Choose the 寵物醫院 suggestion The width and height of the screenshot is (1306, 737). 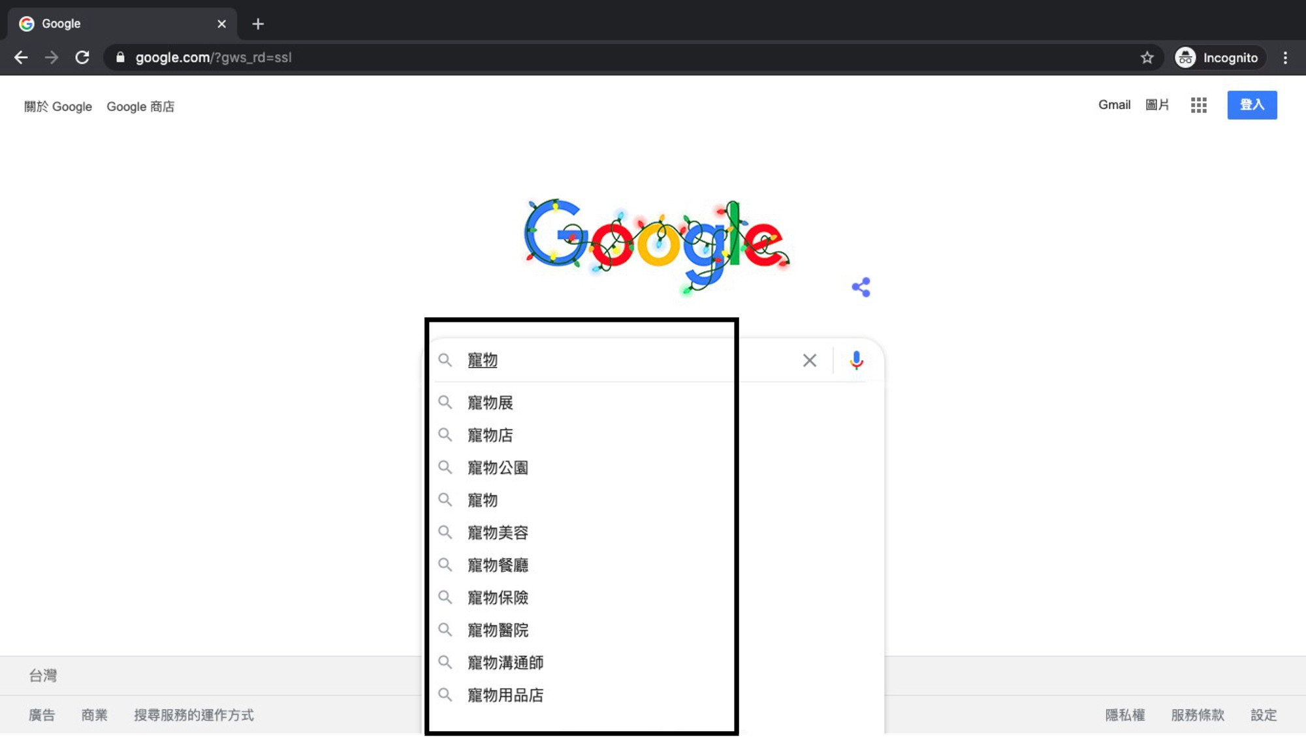[x=498, y=630]
